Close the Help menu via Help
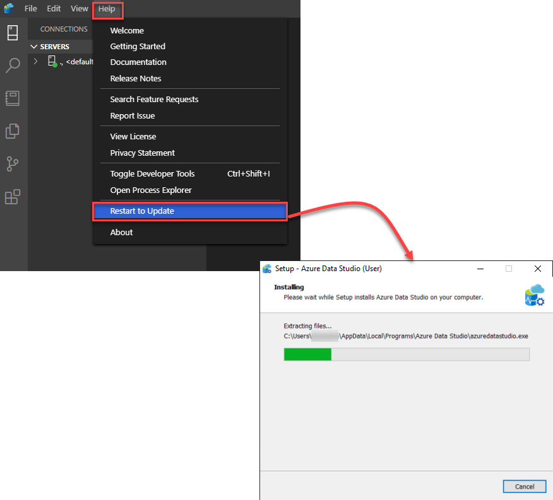Screen dimensions: 553x500 click(x=107, y=9)
